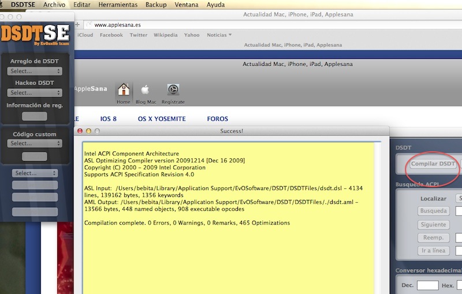Click the blank button under Información de reg.
Image resolution: width=462 pixels, height=294 pixels.
point(35,116)
